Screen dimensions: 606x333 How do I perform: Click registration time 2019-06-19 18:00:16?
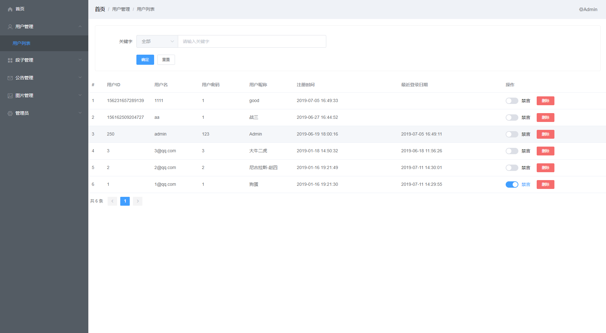coord(317,134)
